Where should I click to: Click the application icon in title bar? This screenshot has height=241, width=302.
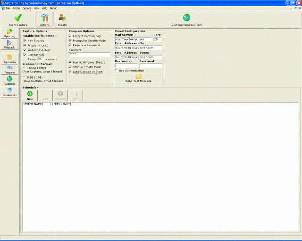[2, 3]
